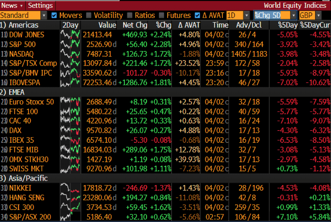This screenshot has width=331, height=222.
Task: Uncheck the Movers checkbox
Action: click(54, 15)
